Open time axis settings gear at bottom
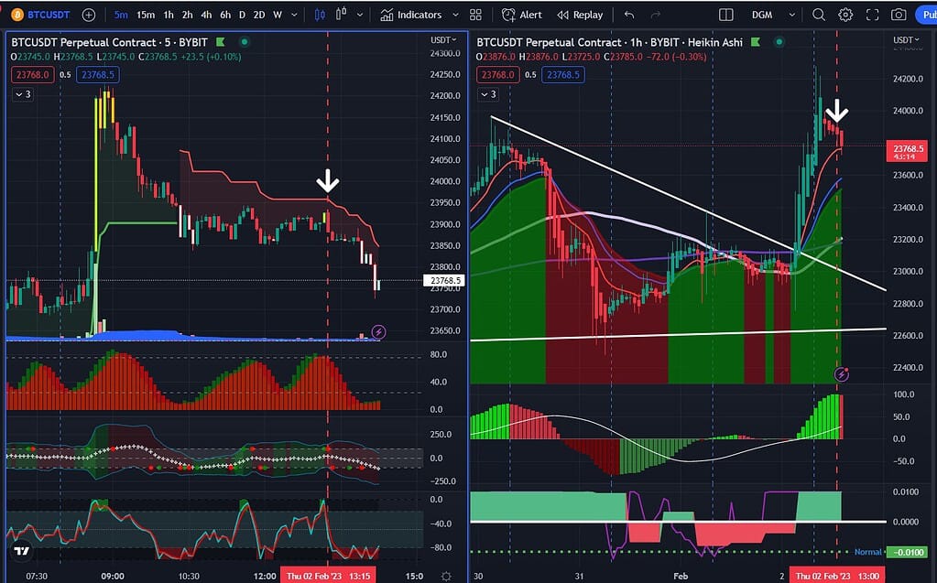Screen dimensions: 937x583 pyautogui.click(x=446, y=576)
